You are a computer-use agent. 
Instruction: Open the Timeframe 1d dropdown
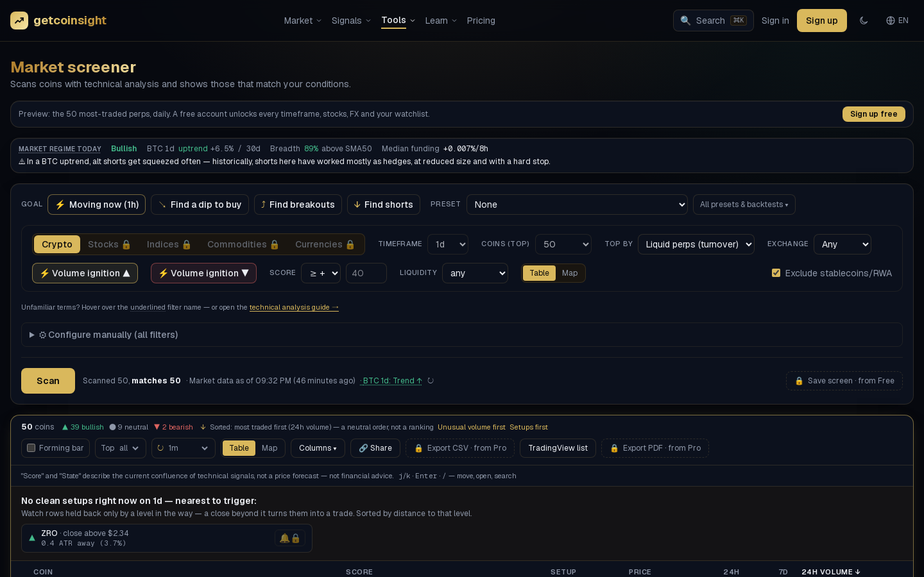pos(448,244)
